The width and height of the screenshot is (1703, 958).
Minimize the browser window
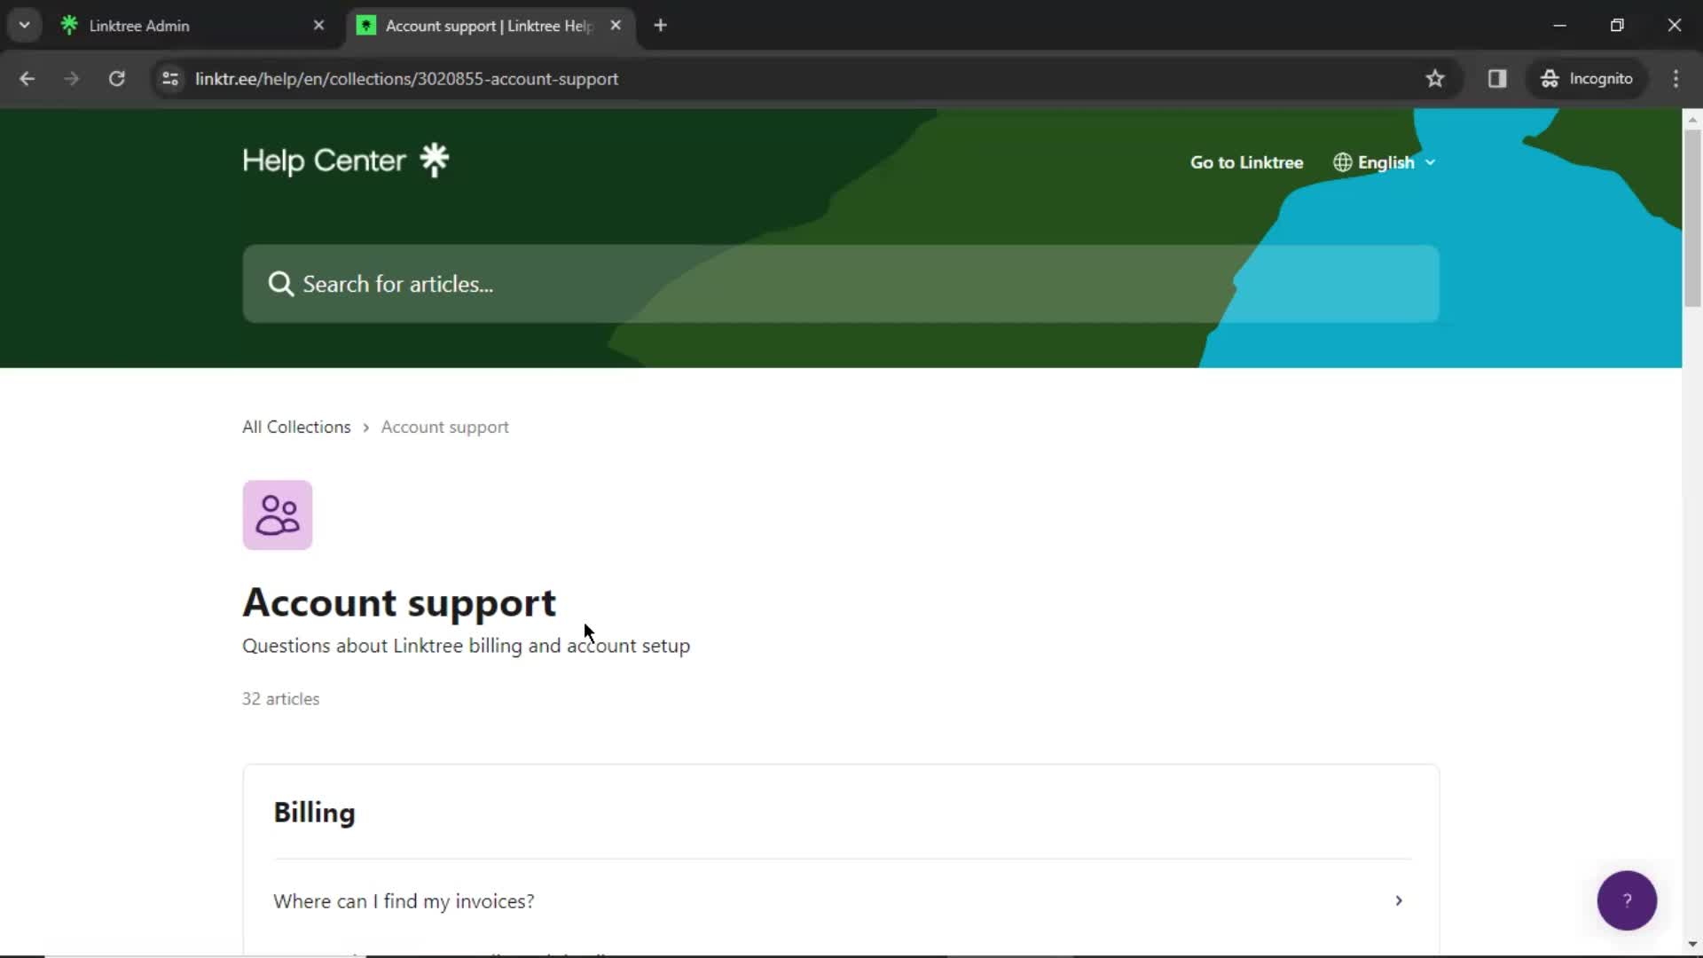(1559, 26)
